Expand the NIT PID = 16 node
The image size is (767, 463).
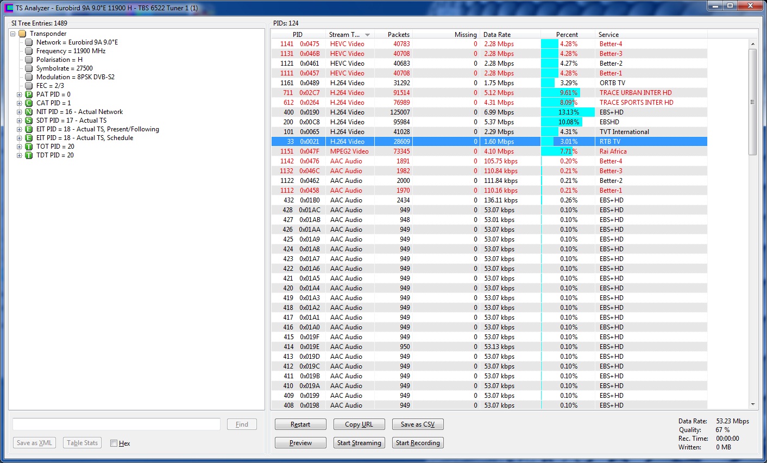[x=19, y=112]
